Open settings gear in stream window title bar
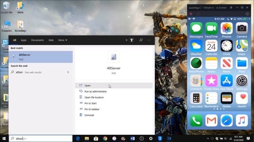Viewport: 254px width, 142px height. point(231,7)
